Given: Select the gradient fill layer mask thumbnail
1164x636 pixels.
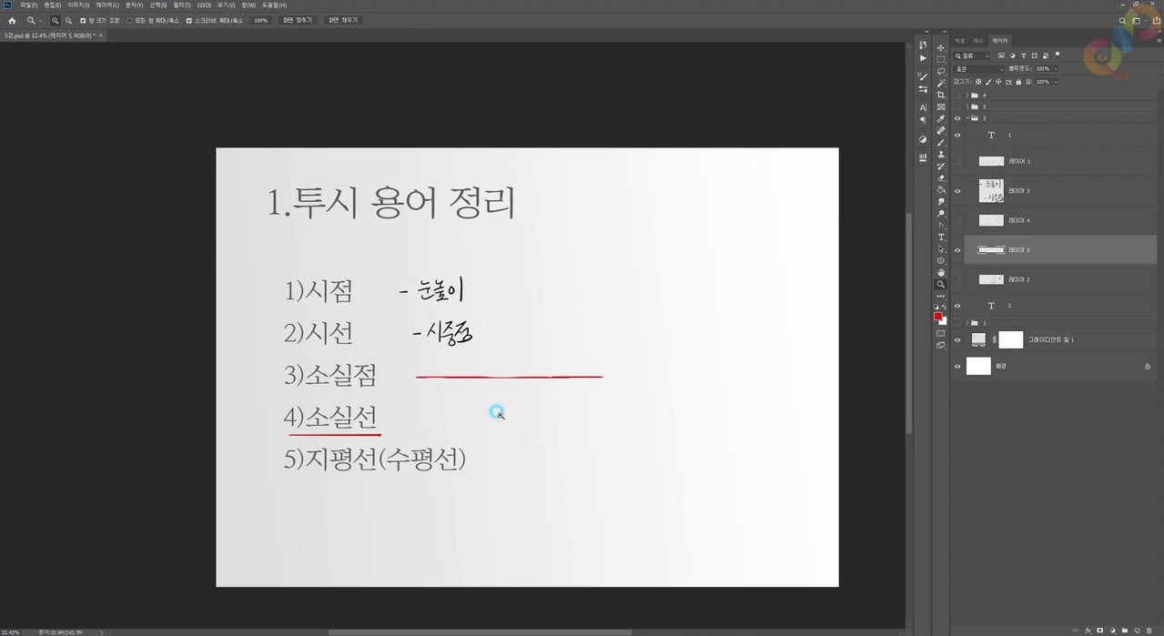Looking at the screenshot, I should [1011, 339].
